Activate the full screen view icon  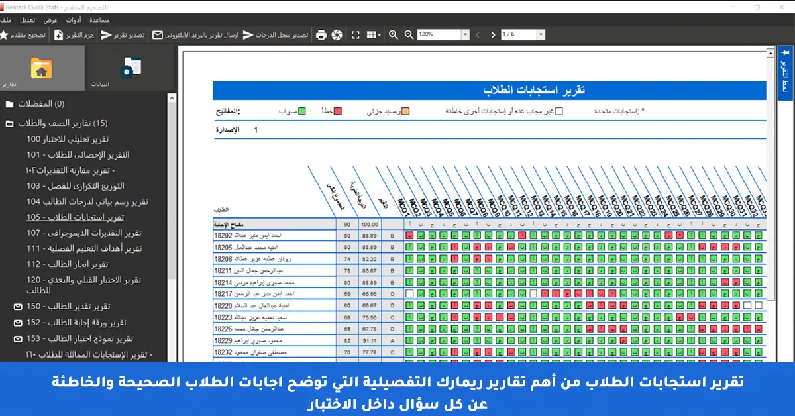(356, 35)
